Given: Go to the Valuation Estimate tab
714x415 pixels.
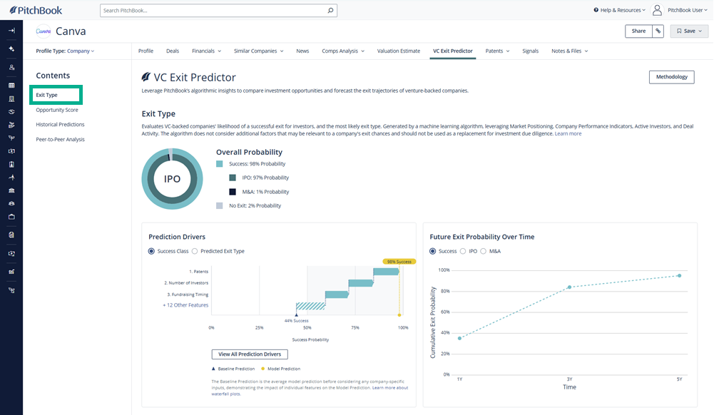Looking at the screenshot, I should (x=399, y=51).
